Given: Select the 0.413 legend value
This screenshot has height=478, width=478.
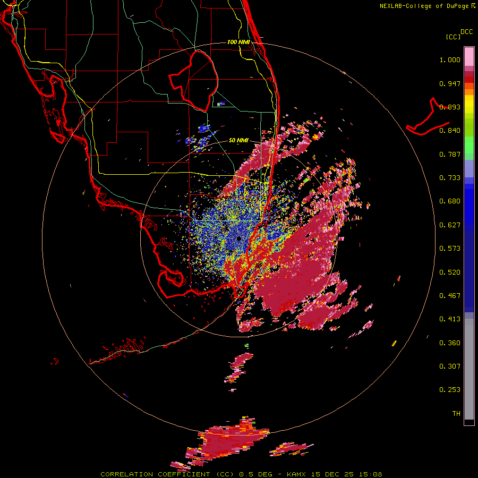Looking at the screenshot, I should (x=450, y=319).
